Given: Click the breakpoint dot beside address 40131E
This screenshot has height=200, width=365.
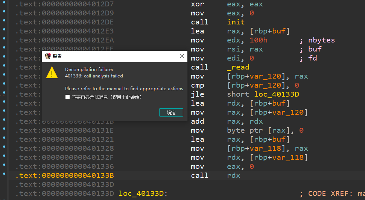Looking at the screenshot, I should [x=4, y=129].
